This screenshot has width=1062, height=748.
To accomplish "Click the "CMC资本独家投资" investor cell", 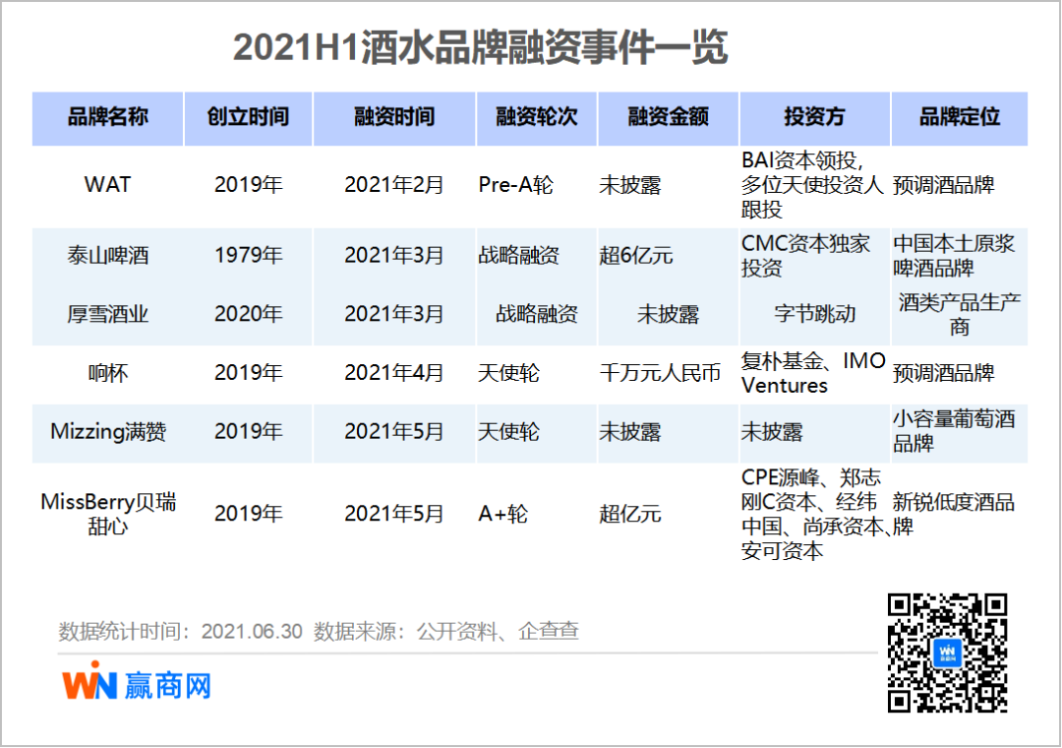I will pos(805,255).
